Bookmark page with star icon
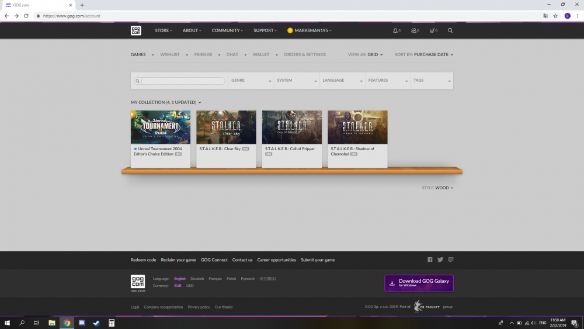This screenshot has width=584, height=329. click(555, 16)
